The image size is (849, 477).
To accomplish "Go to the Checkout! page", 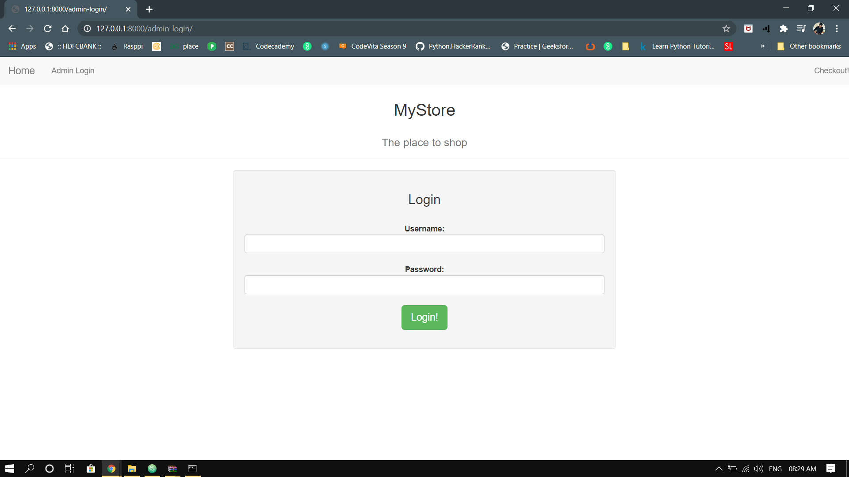I will (831, 71).
